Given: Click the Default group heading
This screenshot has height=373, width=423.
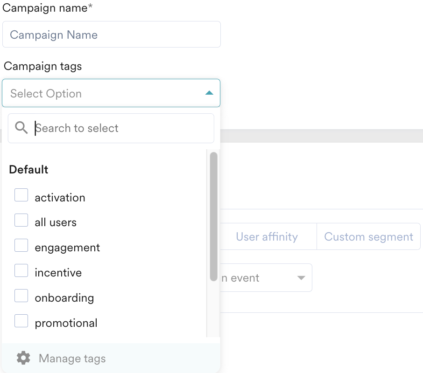Looking at the screenshot, I should (29, 170).
